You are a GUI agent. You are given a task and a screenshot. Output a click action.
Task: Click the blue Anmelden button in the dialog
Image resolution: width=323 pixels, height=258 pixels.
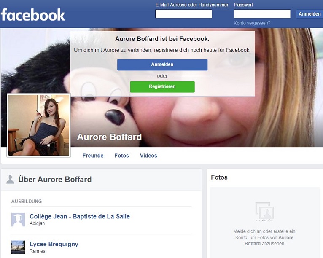[162, 64]
